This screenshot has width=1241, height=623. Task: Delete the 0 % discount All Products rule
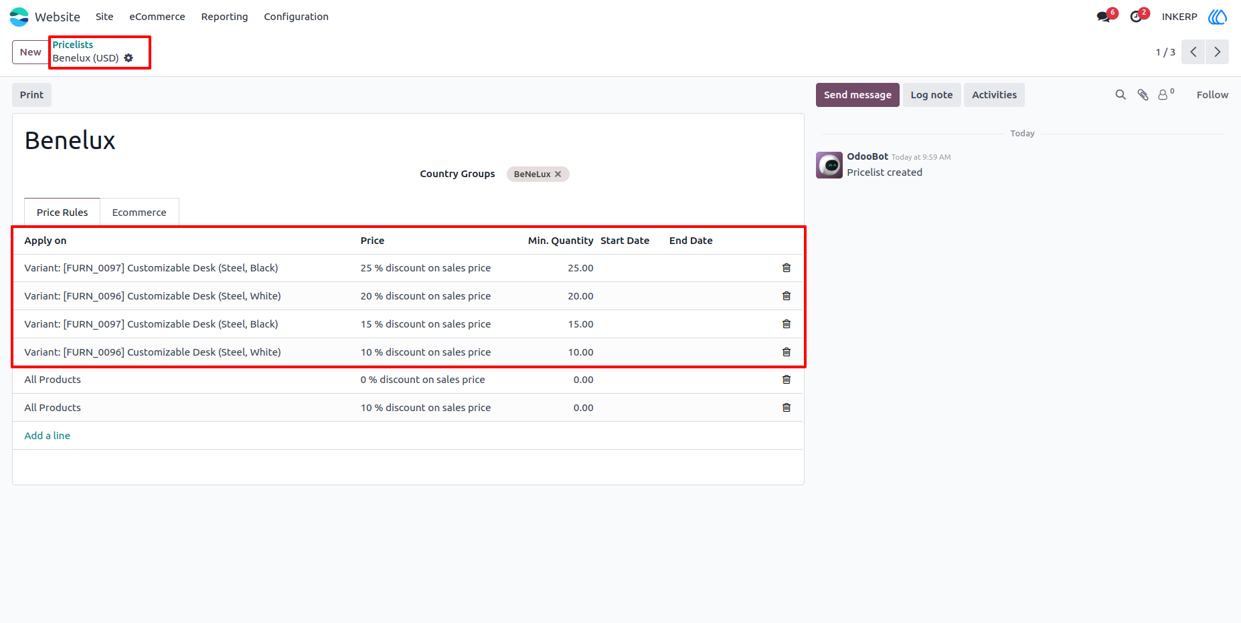tap(787, 380)
